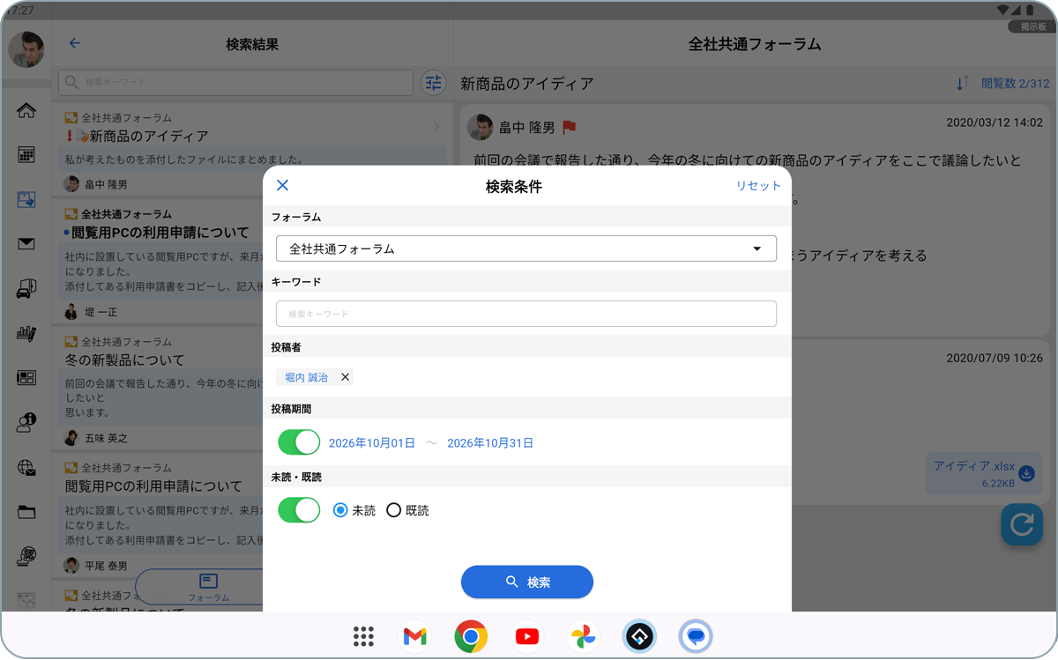
Task: Open the app drawer grid icon
Action: click(363, 636)
